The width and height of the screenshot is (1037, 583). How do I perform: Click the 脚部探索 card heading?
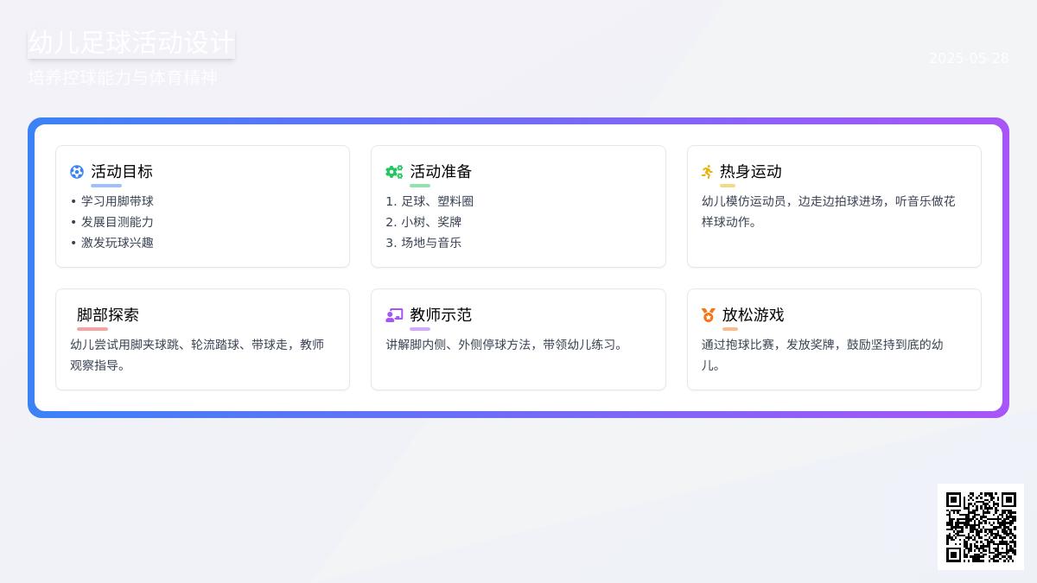click(x=108, y=315)
